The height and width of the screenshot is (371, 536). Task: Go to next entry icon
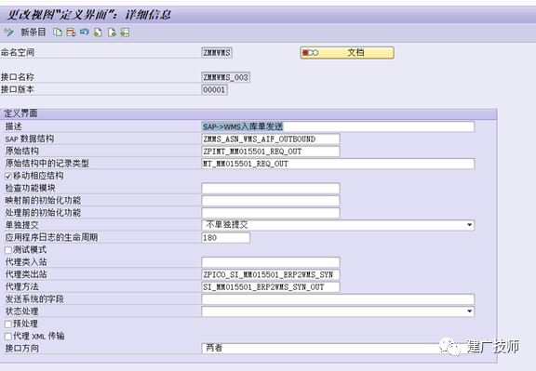click(112, 33)
